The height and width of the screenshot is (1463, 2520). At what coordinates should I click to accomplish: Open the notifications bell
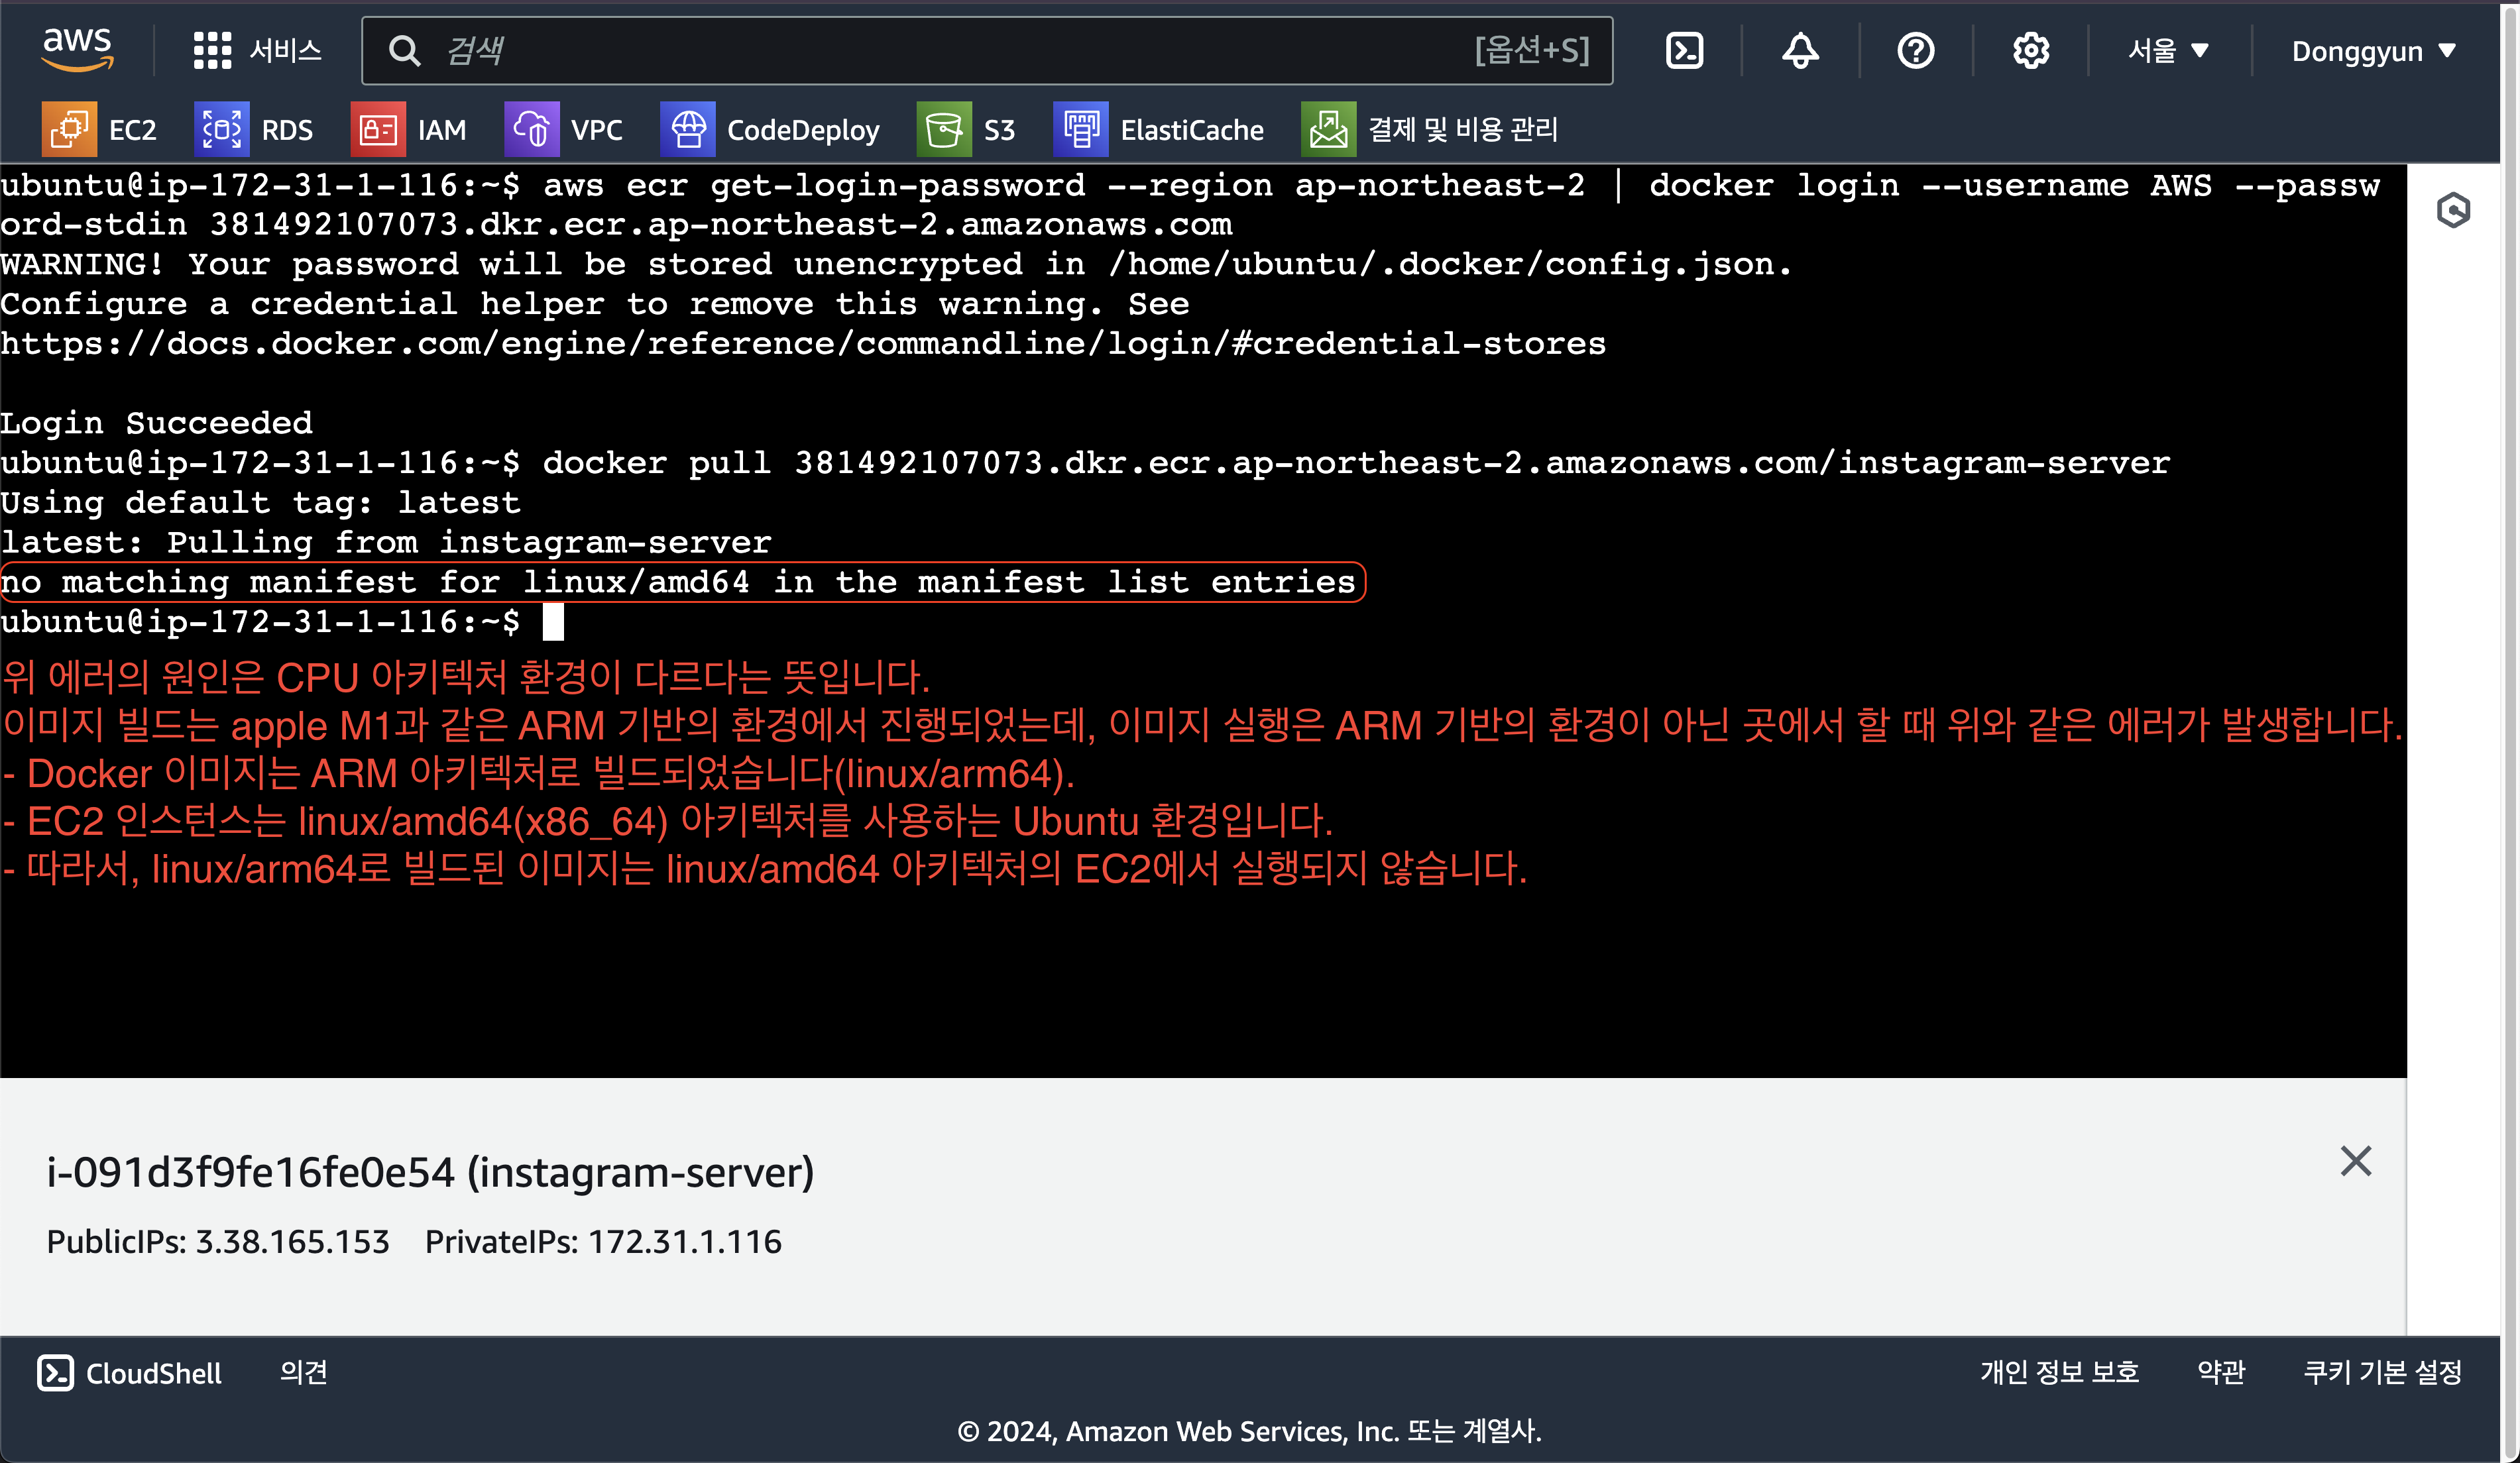pyautogui.click(x=1800, y=50)
